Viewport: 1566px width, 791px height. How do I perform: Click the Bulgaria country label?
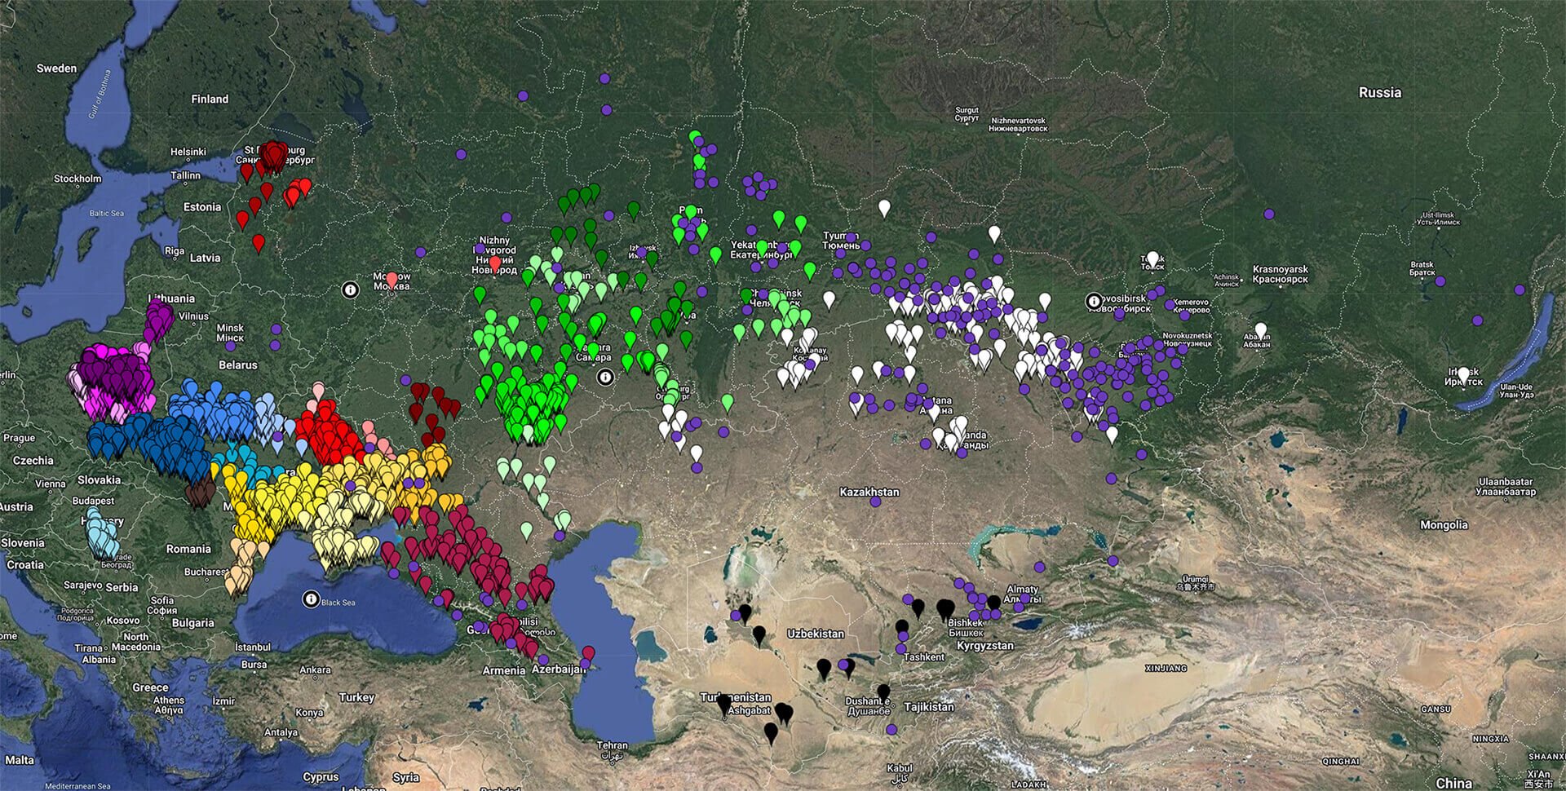(193, 623)
